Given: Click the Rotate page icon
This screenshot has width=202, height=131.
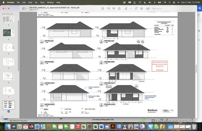Looking at the screenshot, I should tap(136, 8).
